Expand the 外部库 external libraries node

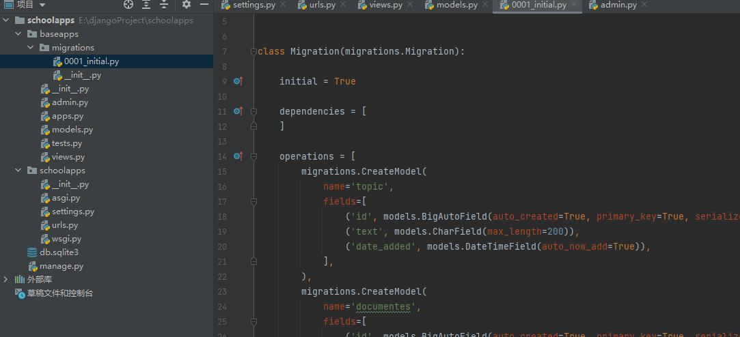5,280
